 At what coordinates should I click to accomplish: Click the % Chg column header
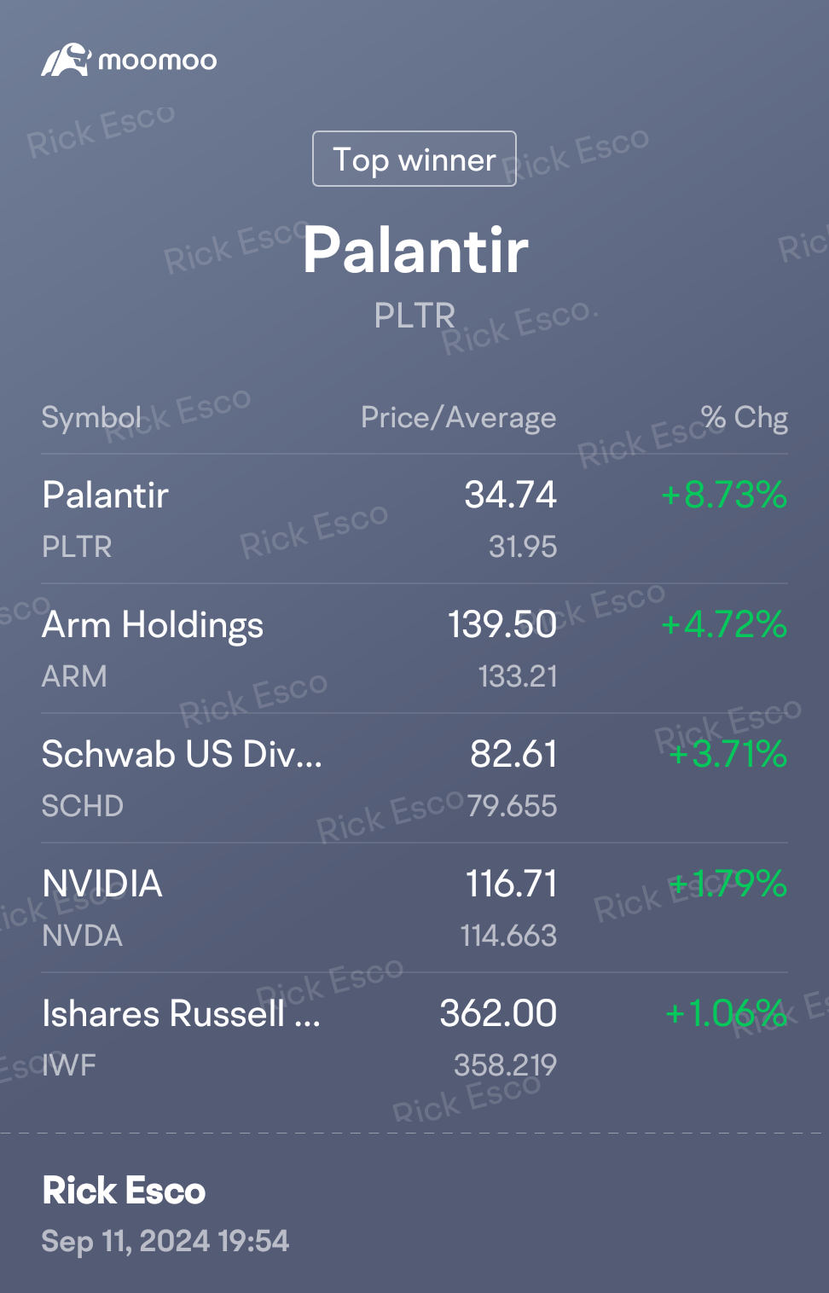click(744, 418)
